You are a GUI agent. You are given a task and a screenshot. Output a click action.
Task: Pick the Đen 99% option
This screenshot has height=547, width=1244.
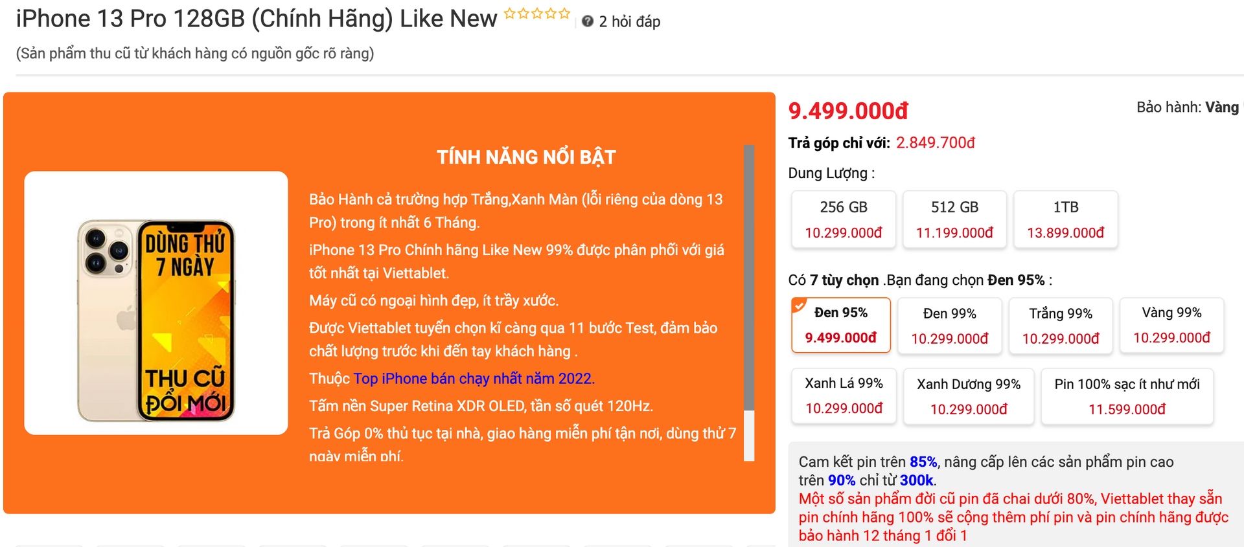(950, 326)
